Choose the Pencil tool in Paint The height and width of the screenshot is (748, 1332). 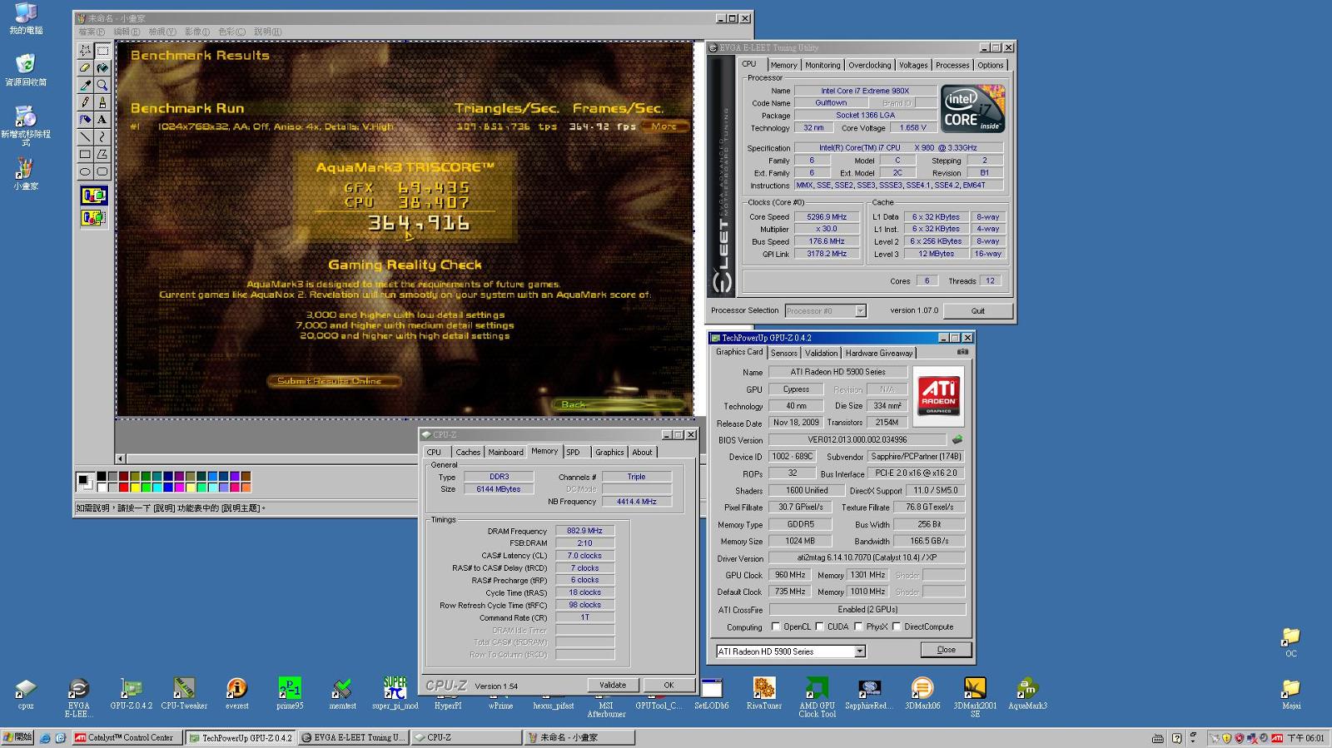[85, 102]
